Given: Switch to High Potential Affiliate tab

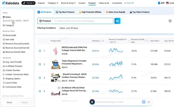Looking at the screenshot, I should [90, 12].
